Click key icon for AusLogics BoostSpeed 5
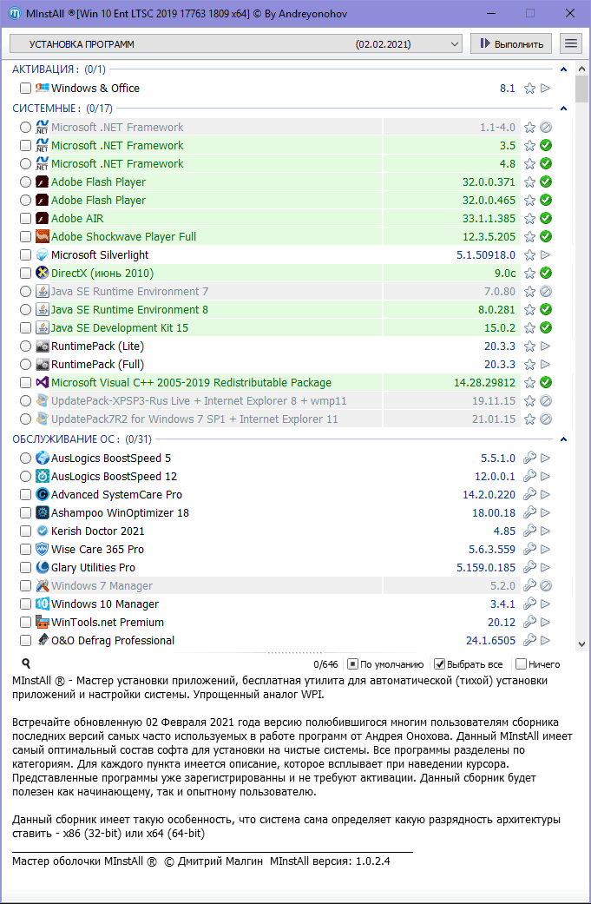 click(529, 458)
